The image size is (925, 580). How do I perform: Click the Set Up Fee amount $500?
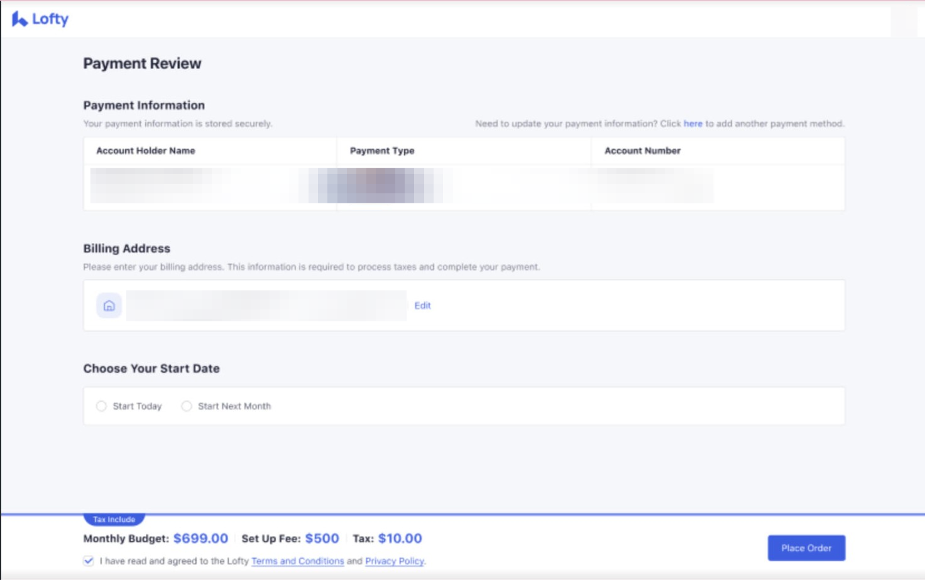(x=322, y=539)
